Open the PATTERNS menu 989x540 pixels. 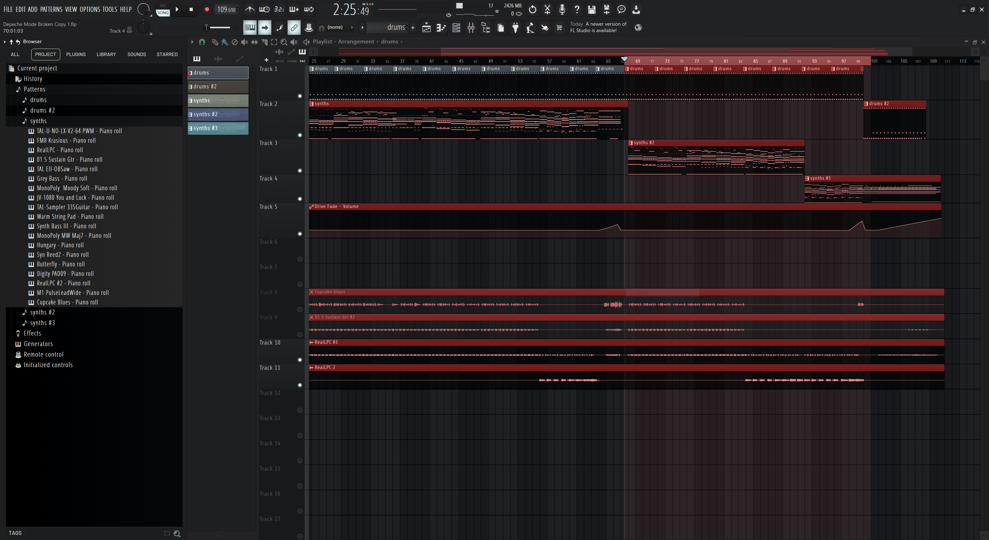[51, 9]
